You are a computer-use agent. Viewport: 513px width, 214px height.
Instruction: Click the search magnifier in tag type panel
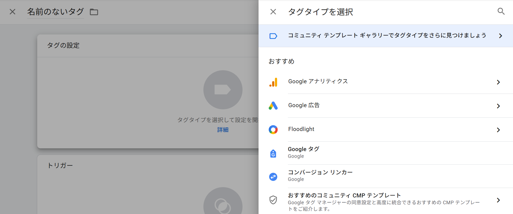click(x=501, y=11)
